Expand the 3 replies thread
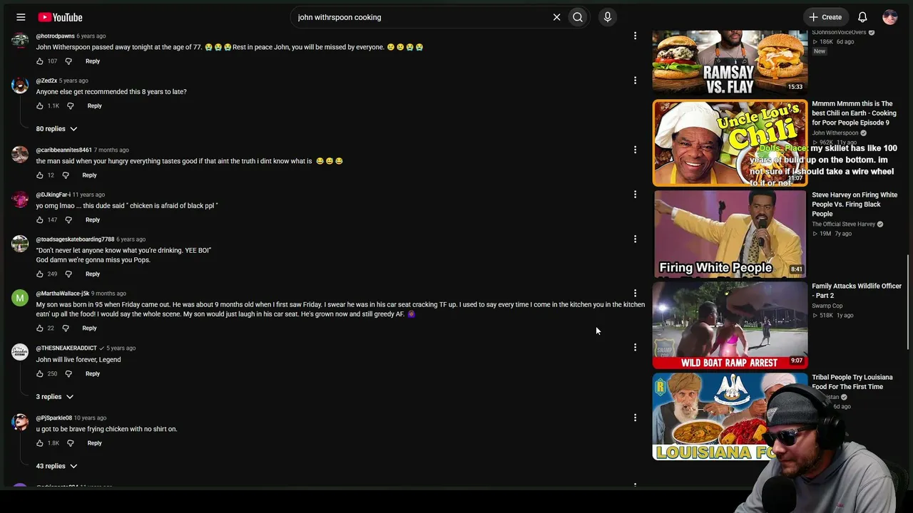Screen dimensions: 913x513 (55, 397)
